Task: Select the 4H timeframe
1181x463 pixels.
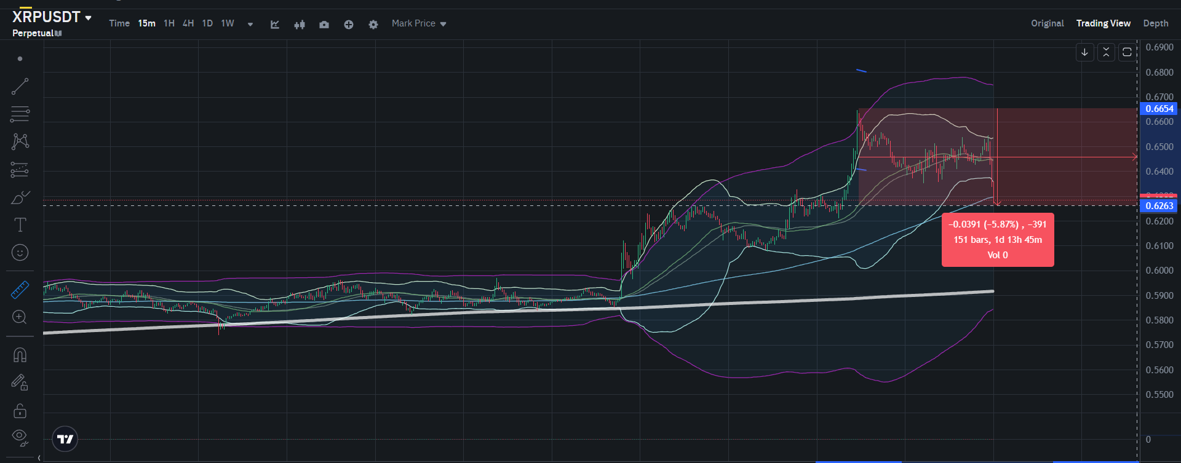Action: pos(188,23)
